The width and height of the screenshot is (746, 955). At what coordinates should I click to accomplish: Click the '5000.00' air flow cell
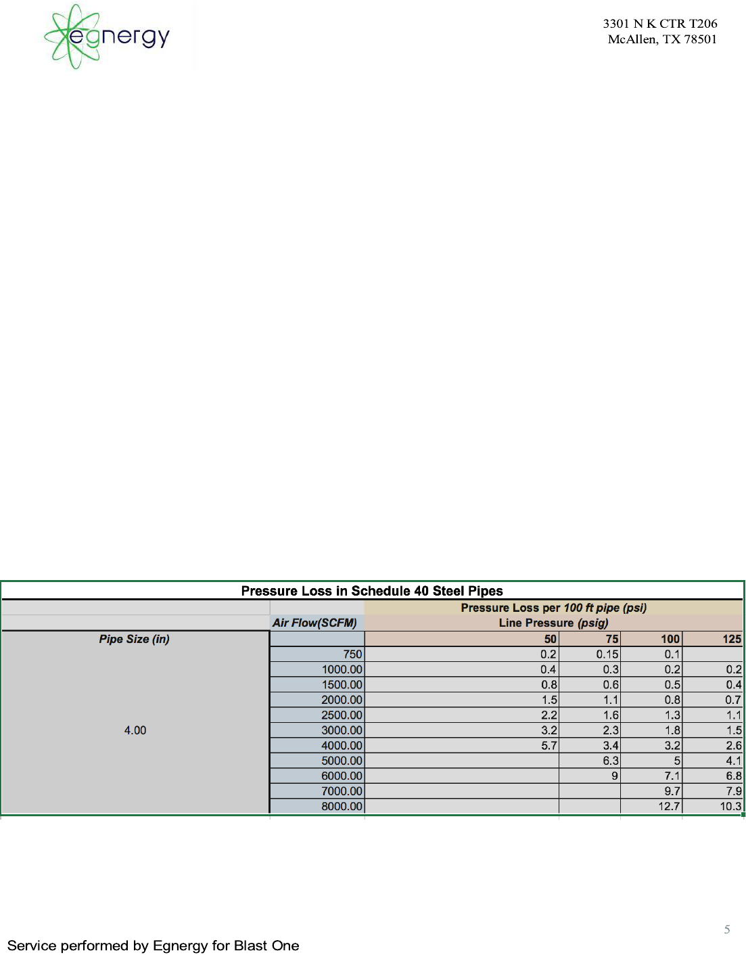(x=317, y=761)
